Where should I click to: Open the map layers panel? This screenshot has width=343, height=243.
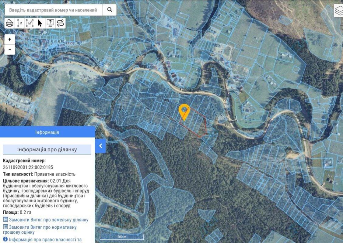click(x=338, y=11)
